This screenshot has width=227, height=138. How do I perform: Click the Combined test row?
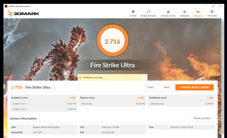click(x=181, y=104)
